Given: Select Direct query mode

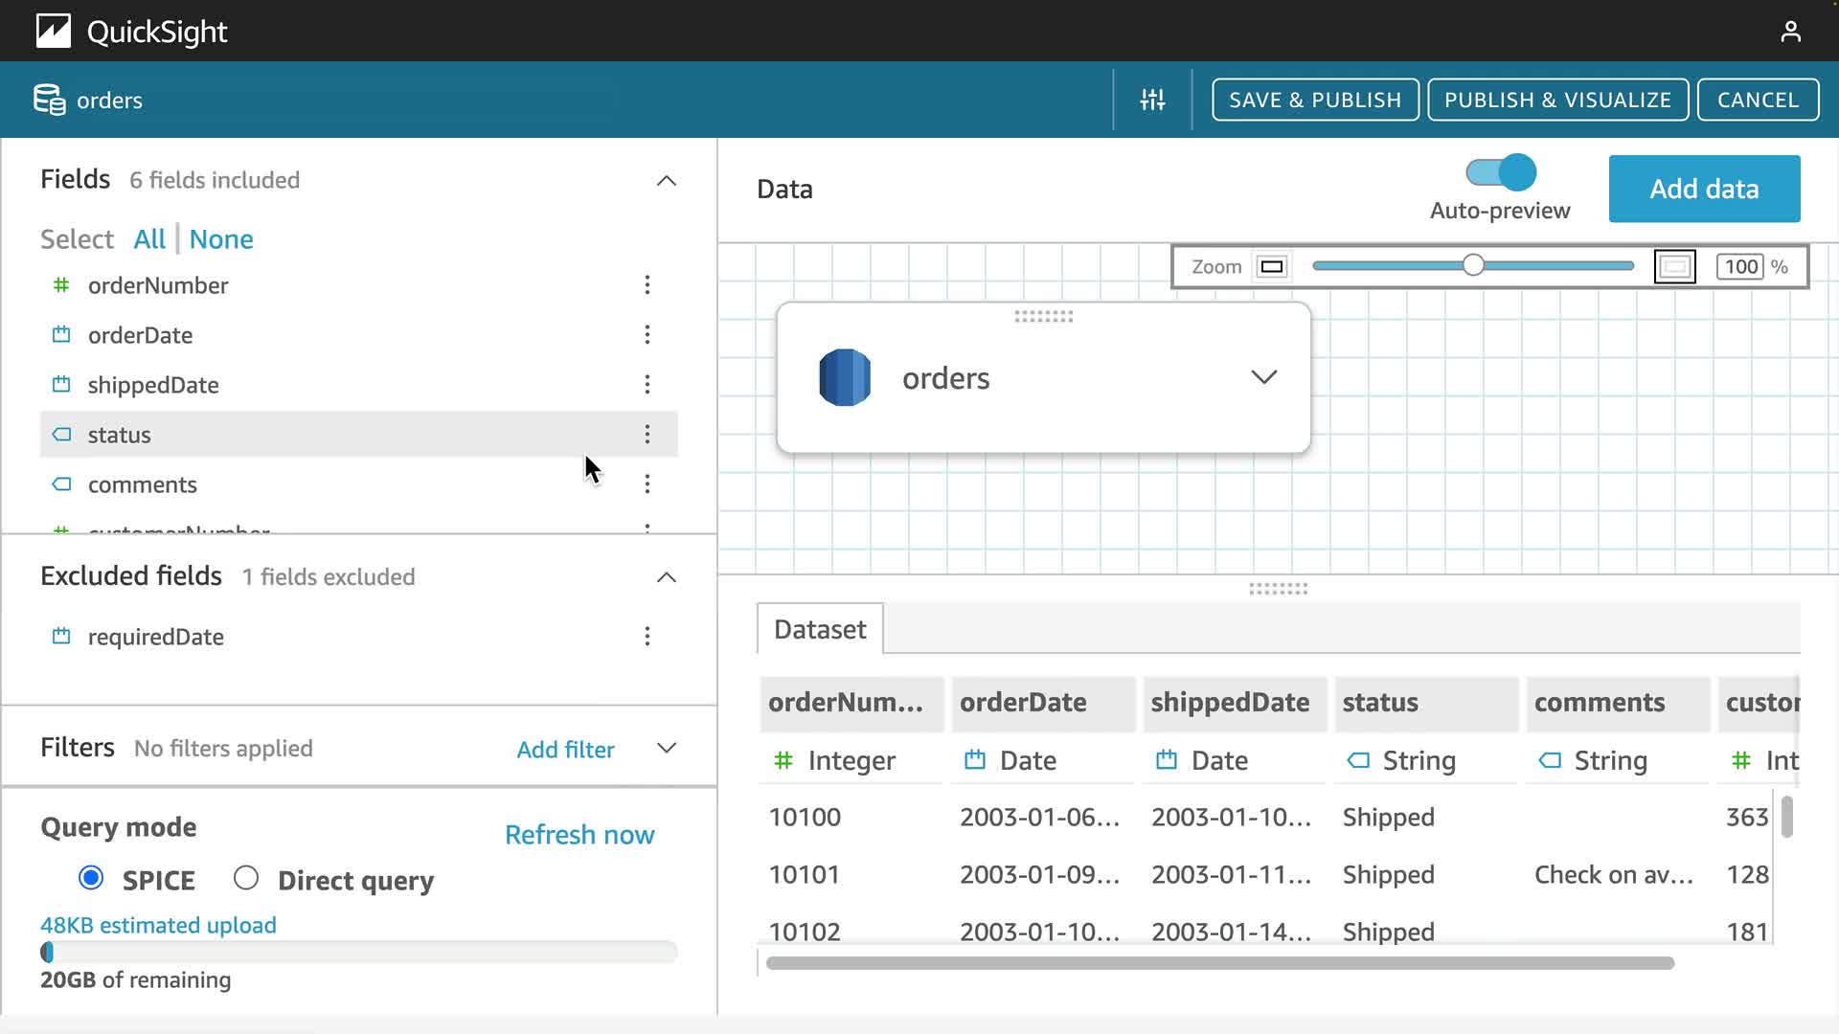Looking at the screenshot, I should (246, 878).
